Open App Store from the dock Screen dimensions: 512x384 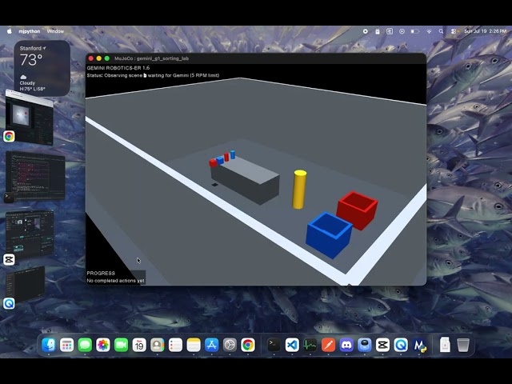coord(211,345)
